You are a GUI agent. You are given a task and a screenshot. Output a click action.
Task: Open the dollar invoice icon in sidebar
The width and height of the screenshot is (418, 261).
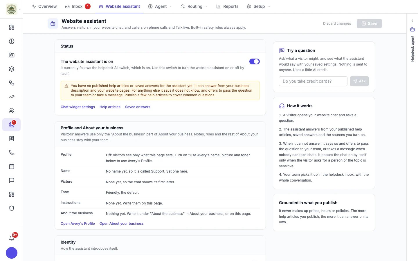coord(12,139)
